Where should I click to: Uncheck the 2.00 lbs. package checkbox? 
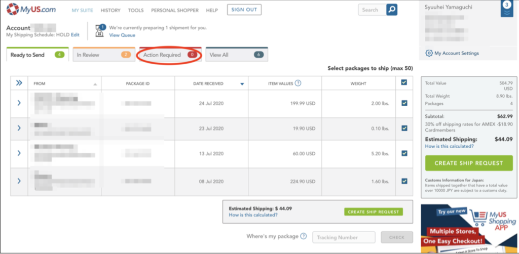point(404,103)
